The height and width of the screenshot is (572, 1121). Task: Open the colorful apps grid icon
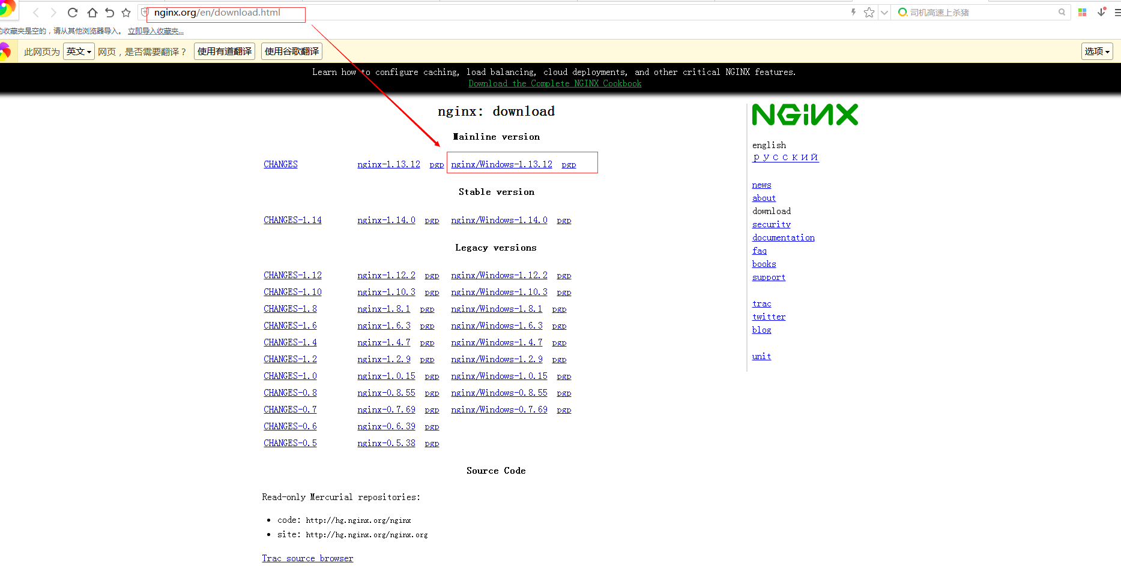[x=1083, y=12]
